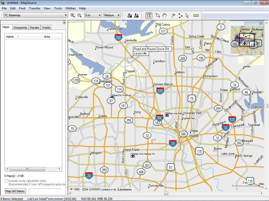Select the Zoom tool in the toolbar
The width and height of the screenshot is (269, 201).
tap(158, 15)
